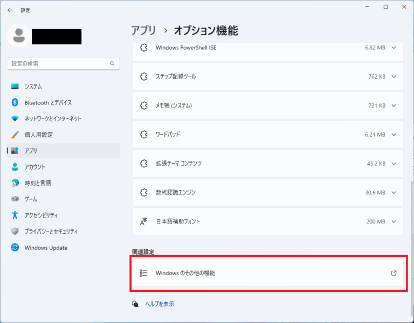Select アクセシビリティ in the sidebar
Image resolution: width=414 pixels, height=323 pixels.
41,215
